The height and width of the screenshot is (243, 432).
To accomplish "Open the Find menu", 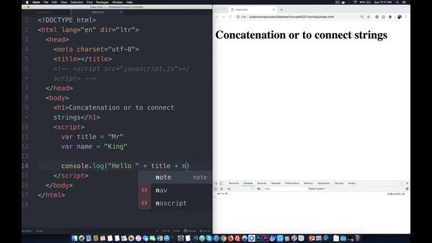I will tap(90, 2).
